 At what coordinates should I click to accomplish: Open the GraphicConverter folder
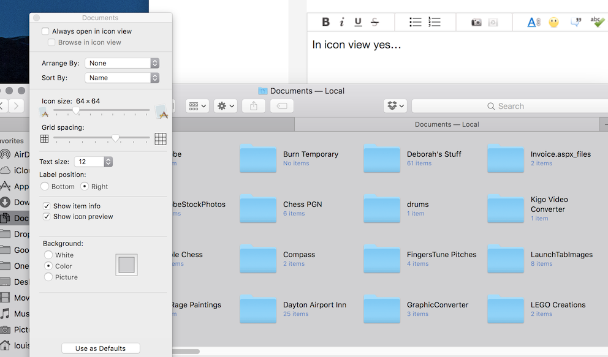click(x=382, y=309)
